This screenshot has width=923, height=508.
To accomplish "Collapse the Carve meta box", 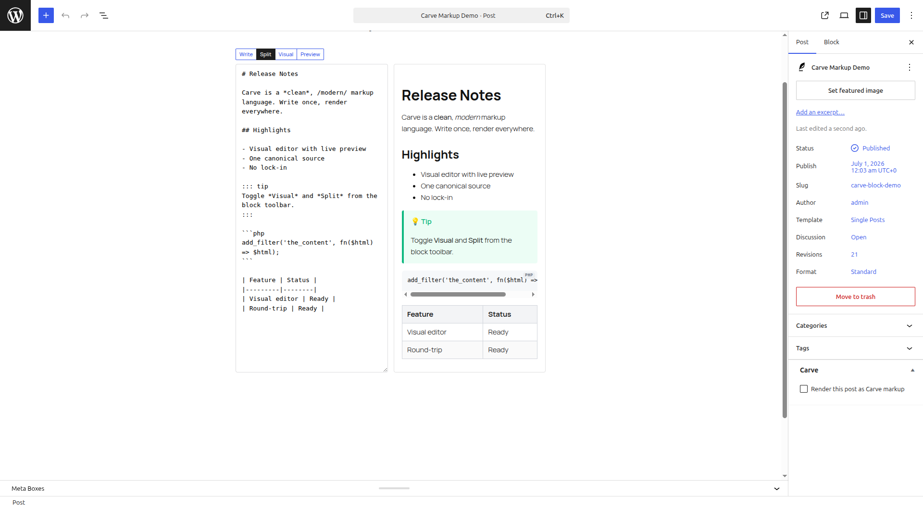I will click(912, 370).
